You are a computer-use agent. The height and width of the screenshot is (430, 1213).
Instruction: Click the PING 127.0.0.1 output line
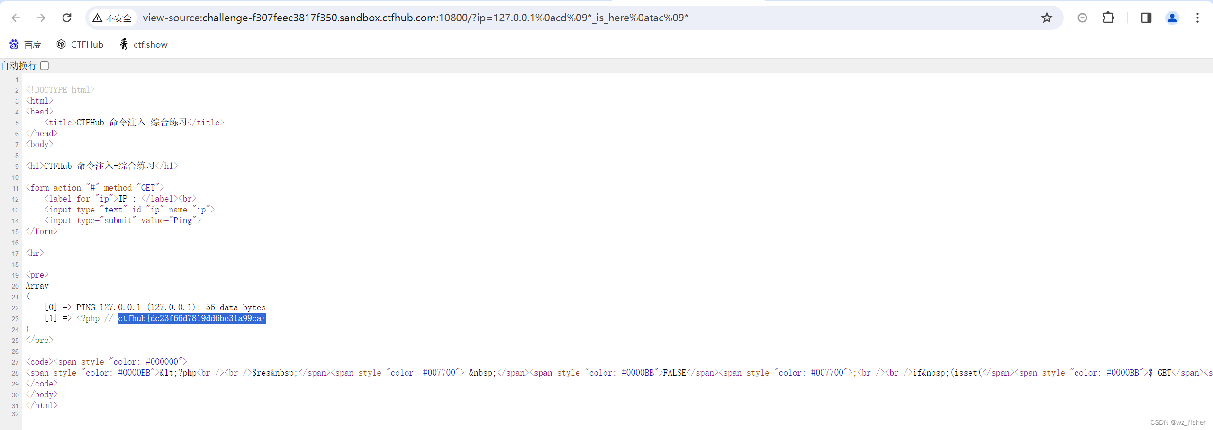(x=155, y=307)
